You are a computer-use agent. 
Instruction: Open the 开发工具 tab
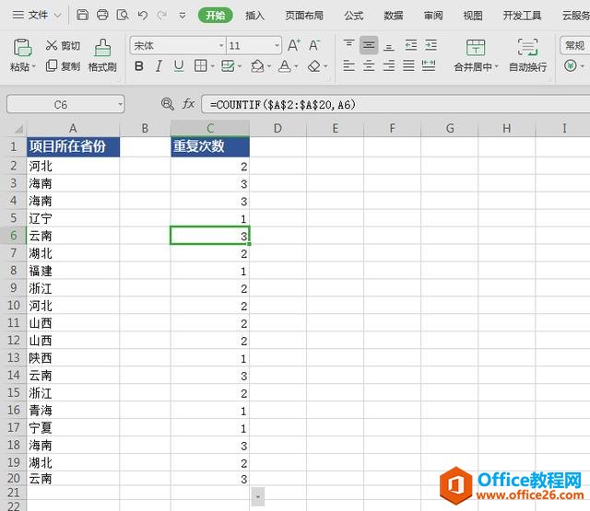[522, 16]
